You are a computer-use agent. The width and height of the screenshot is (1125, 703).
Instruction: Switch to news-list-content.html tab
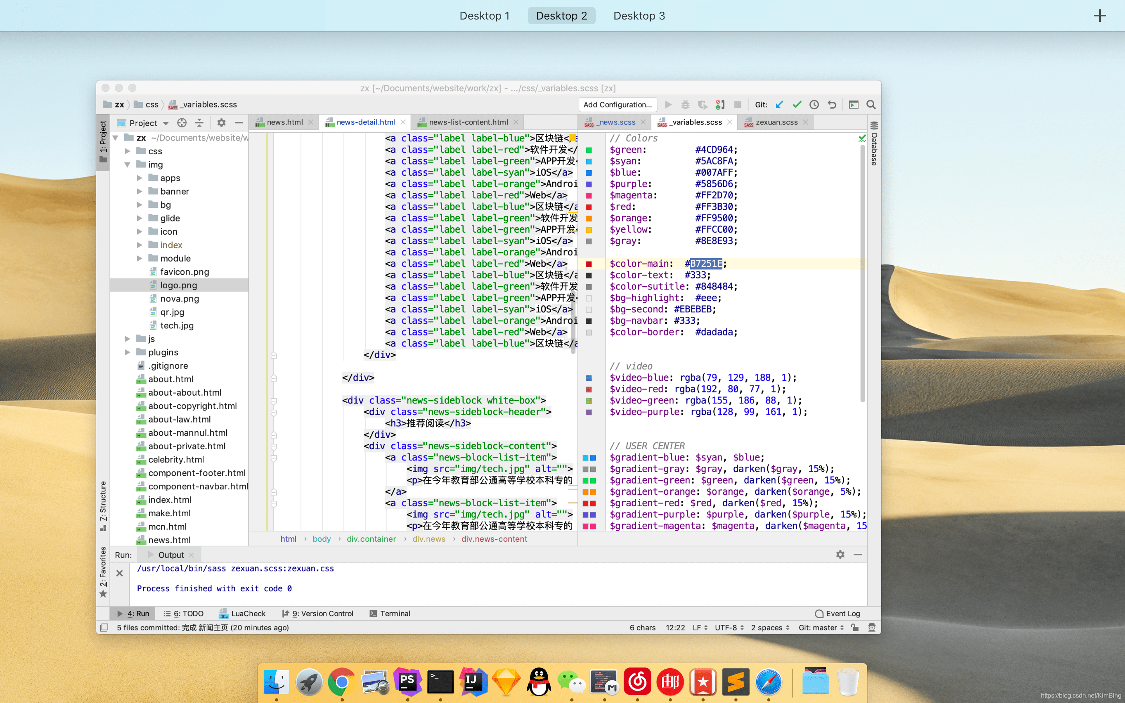coord(468,122)
